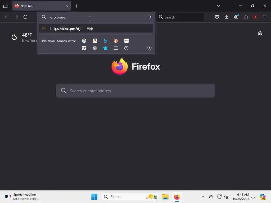Click the address bar containing dro.pm/dj
The height and width of the screenshot is (203, 271).
(x=96, y=17)
